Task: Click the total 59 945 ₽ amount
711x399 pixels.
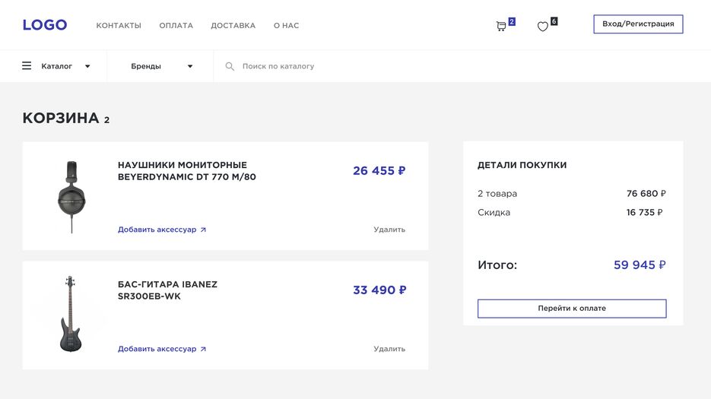Action: (640, 264)
